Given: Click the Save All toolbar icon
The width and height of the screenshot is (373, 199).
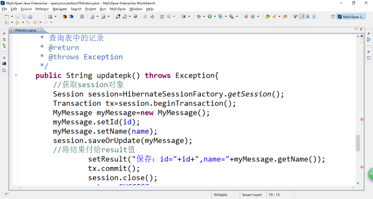Looking at the screenshot, I should click(x=24, y=16).
